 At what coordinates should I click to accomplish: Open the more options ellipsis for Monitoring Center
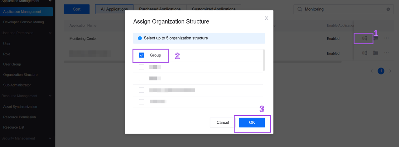click(x=387, y=38)
